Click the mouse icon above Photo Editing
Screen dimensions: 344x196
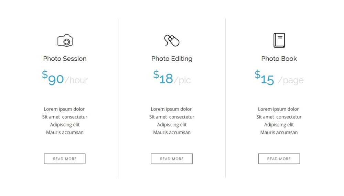172,40
